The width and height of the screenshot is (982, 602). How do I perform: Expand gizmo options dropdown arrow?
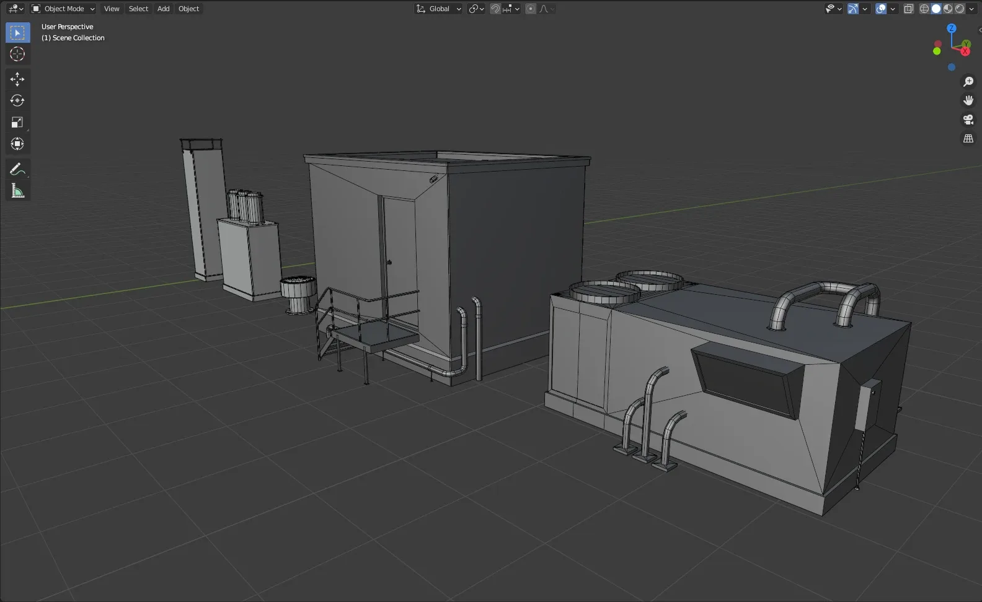click(865, 9)
